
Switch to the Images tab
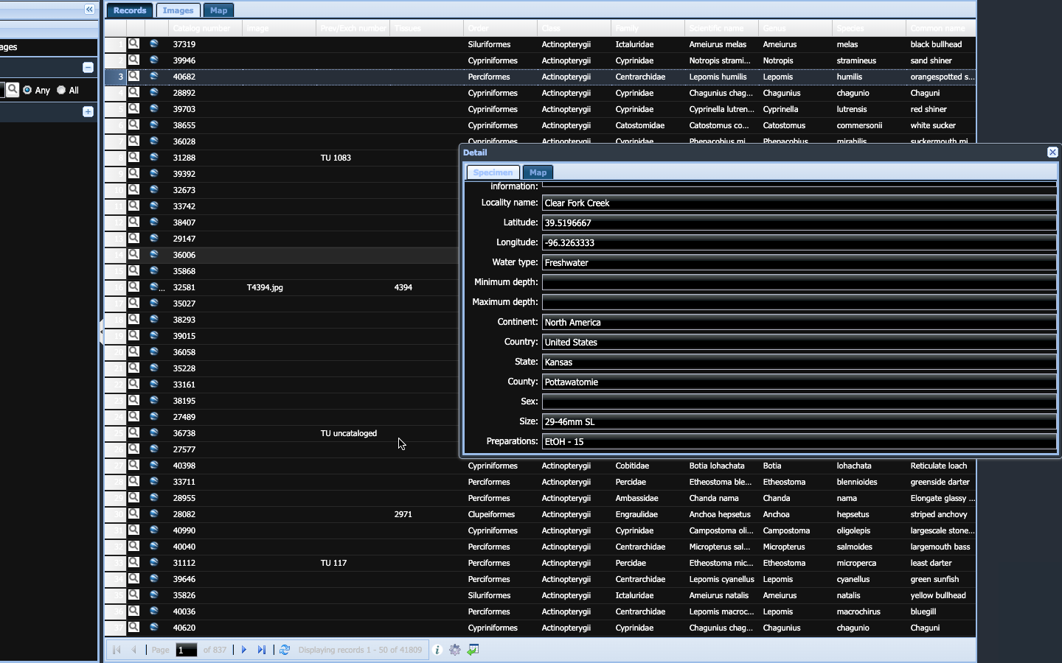coord(178,10)
